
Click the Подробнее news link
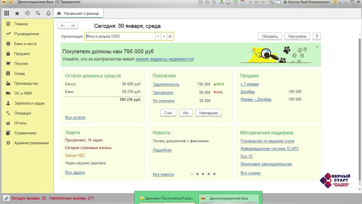(162, 150)
